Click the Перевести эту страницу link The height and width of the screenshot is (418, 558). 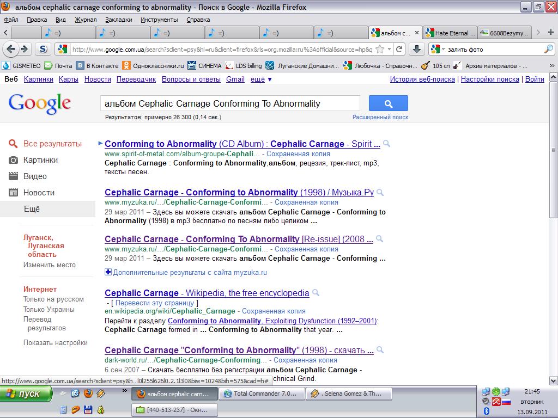pyautogui.click(x=154, y=303)
